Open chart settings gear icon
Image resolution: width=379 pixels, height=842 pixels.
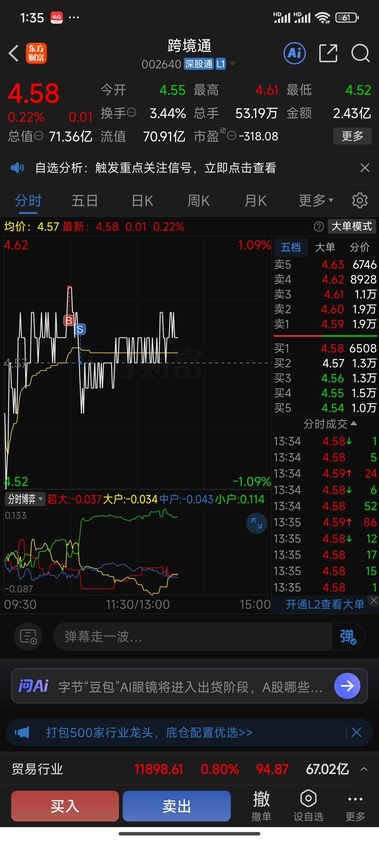[x=360, y=200]
